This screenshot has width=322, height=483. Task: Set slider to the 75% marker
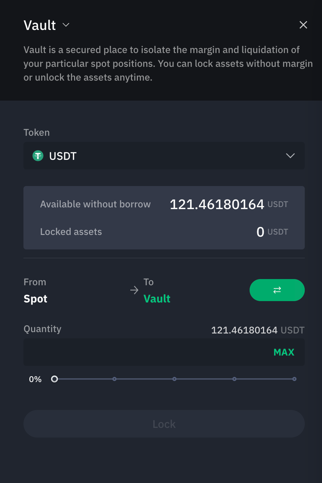pyautogui.click(x=234, y=379)
